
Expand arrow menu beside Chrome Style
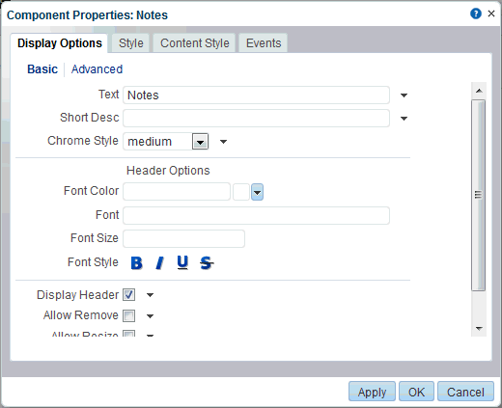tap(223, 142)
